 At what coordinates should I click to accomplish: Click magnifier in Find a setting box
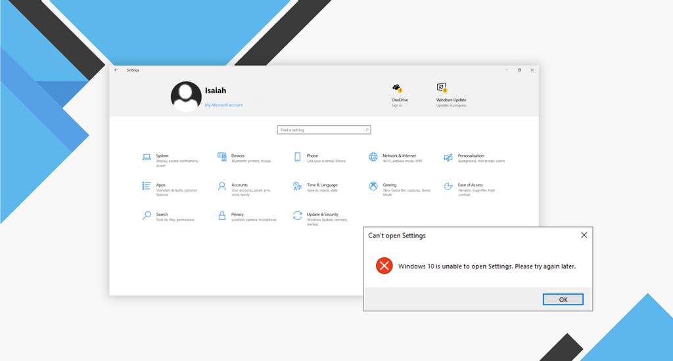click(x=367, y=130)
